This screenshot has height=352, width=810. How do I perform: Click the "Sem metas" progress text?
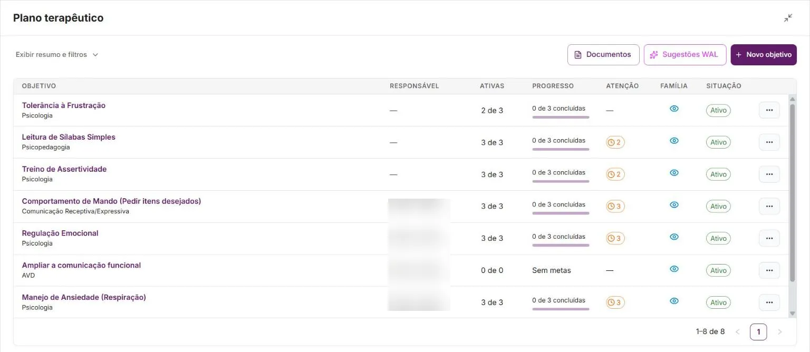point(552,270)
